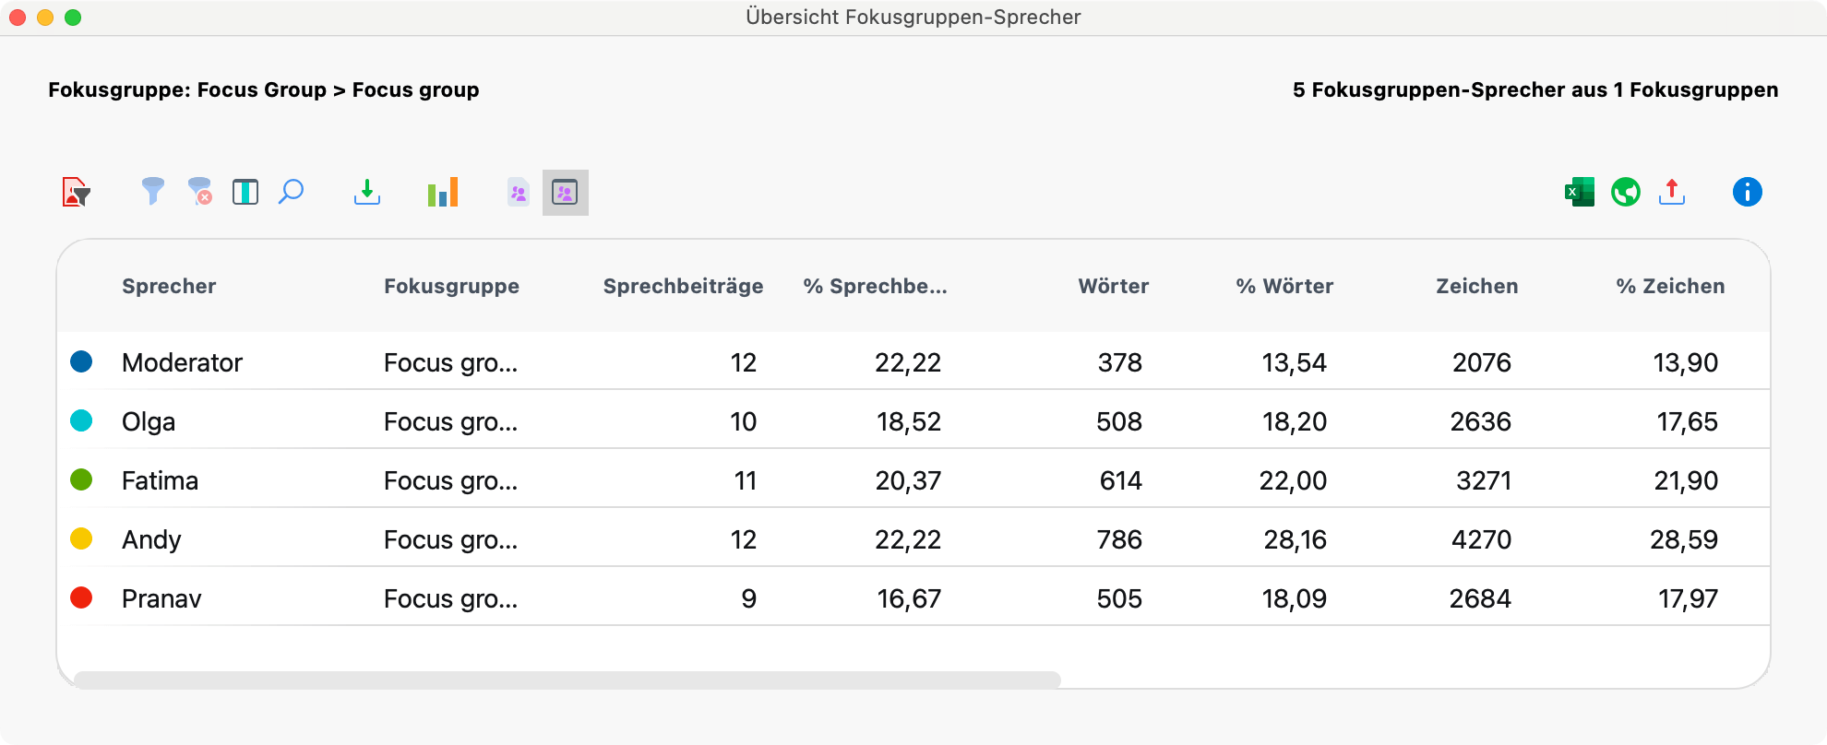The height and width of the screenshot is (745, 1827).
Task: Select the Olga speaker name
Action: click(x=149, y=422)
